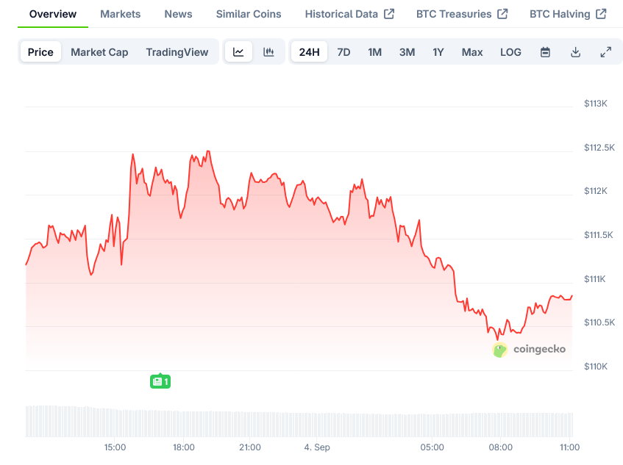Select the Max time range

point(472,52)
